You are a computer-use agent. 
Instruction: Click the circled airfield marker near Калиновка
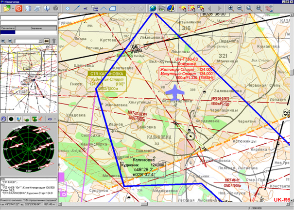pyautogui.click(x=191, y=136)
